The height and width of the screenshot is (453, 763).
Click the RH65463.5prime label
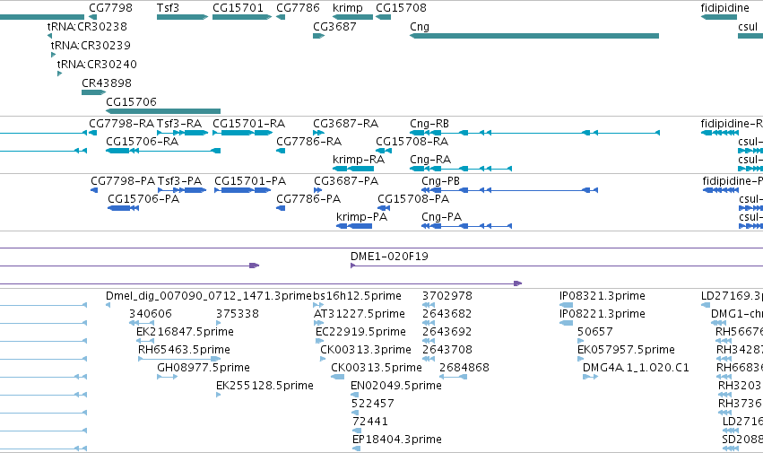tap(184, 350)
